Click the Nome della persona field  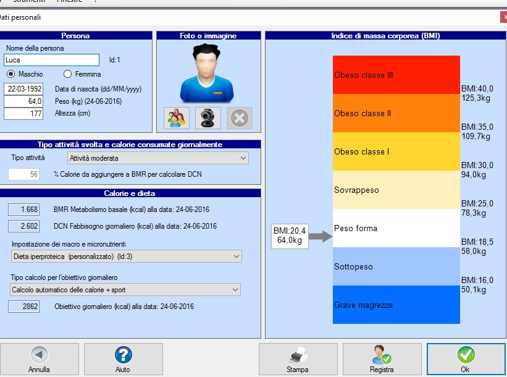click(51, 60)
